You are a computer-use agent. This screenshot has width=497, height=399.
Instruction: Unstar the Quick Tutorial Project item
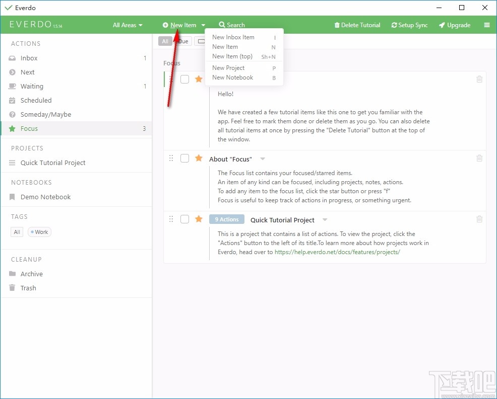pyautogui.click(x=199, y=219)
